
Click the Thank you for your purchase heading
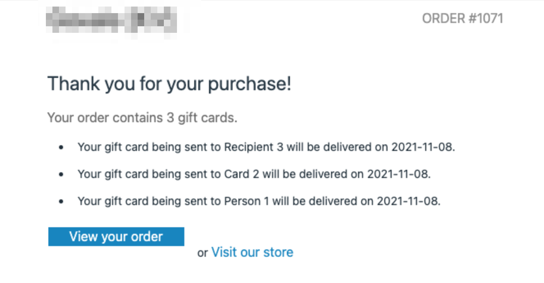coord(169,84)
